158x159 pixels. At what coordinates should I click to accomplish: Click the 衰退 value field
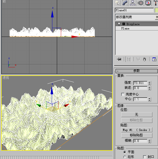(x=140, y=88)
